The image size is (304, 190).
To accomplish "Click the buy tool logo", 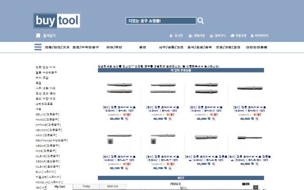I will [57, 20].
